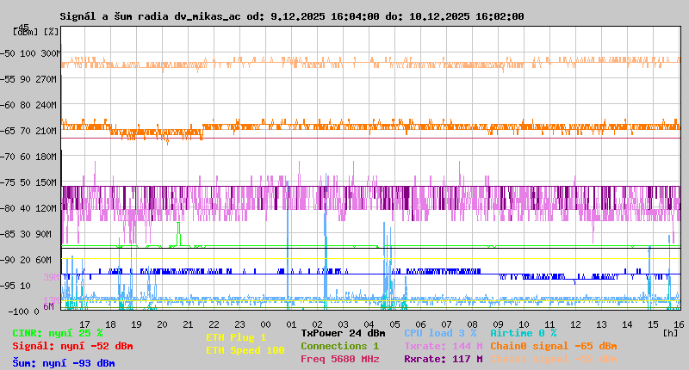Viewport: 689px width, 370px height.
Task: Click hour '18' on the time axis
Action: point(111,324)
